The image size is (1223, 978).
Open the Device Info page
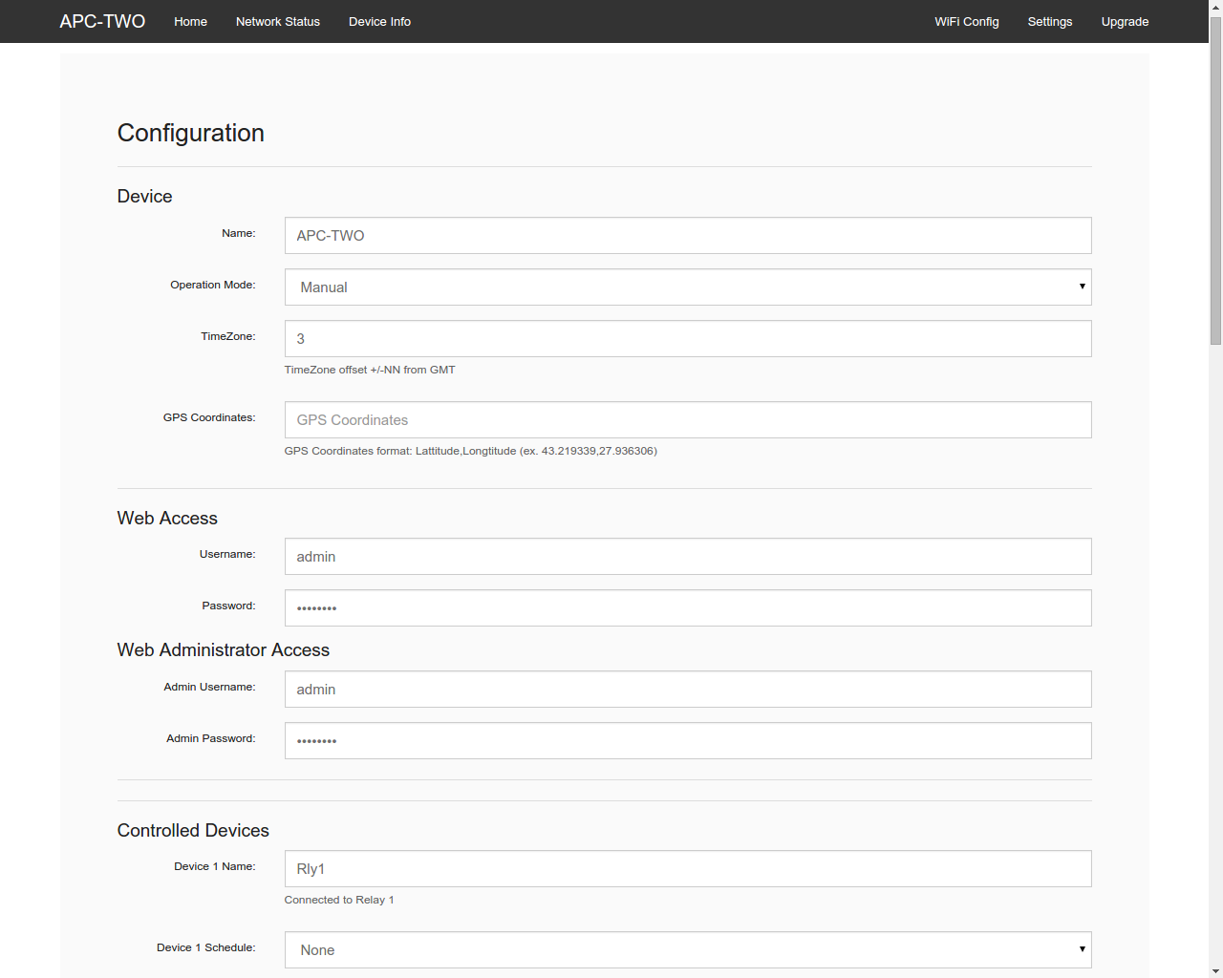(x=379, y=21)
